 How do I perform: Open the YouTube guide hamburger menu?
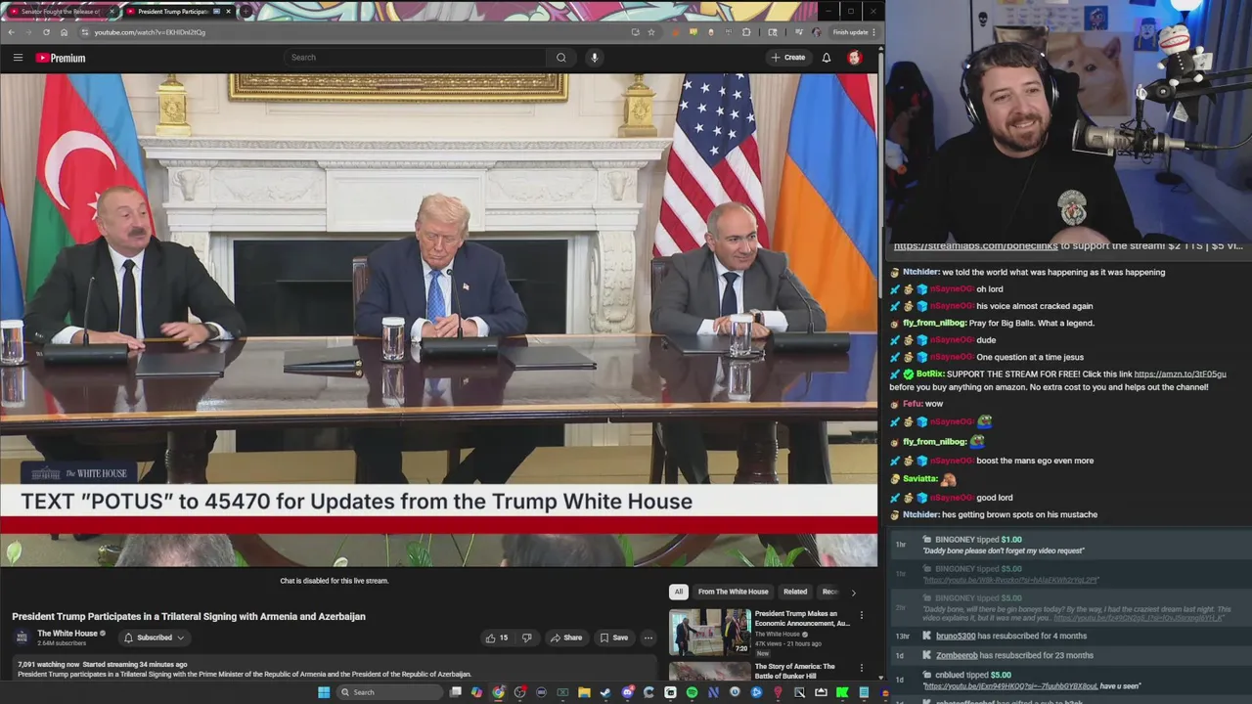click(x=18, y=58)
